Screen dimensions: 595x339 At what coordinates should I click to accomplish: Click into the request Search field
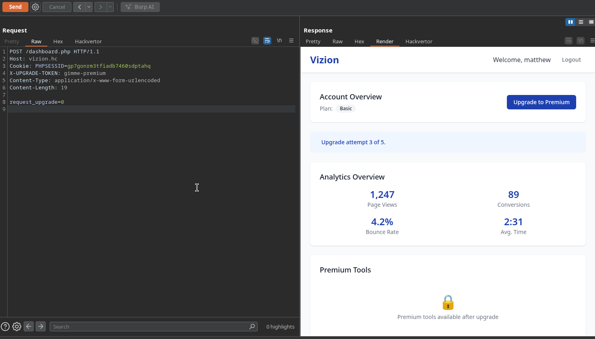tap(148, 327)
